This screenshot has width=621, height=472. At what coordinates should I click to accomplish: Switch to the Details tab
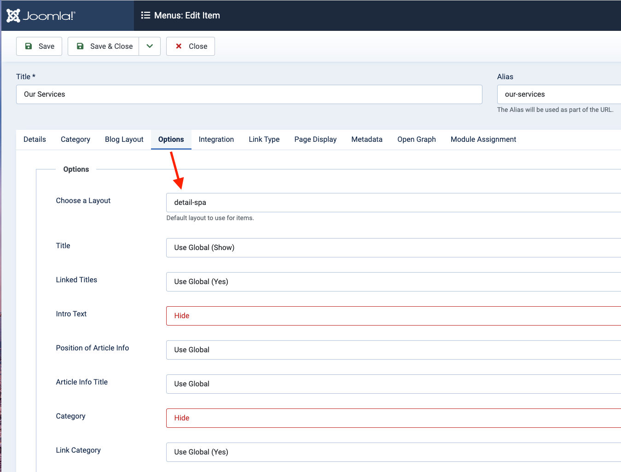point(35,140)
